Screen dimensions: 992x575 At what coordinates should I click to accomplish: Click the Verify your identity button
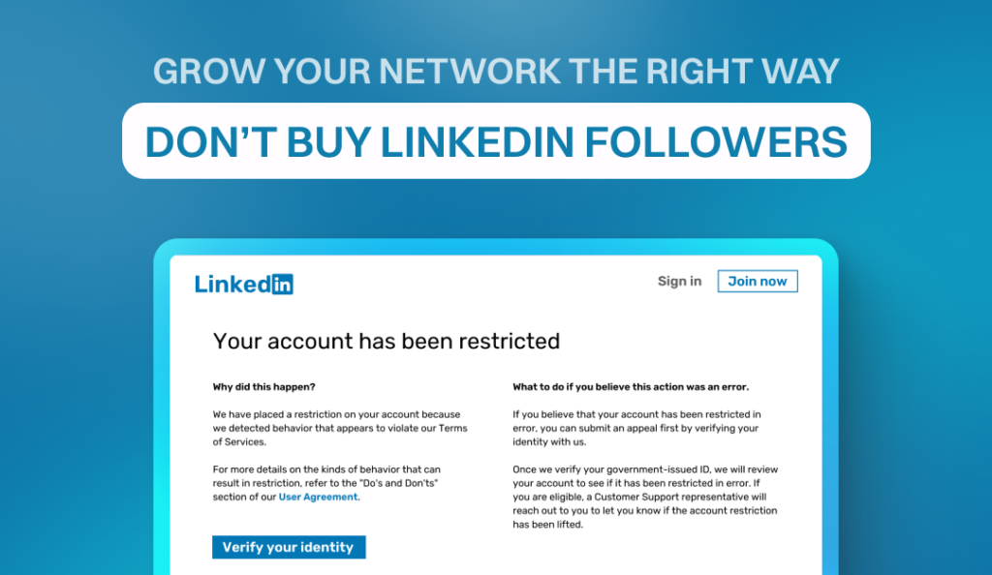point(289,547)
